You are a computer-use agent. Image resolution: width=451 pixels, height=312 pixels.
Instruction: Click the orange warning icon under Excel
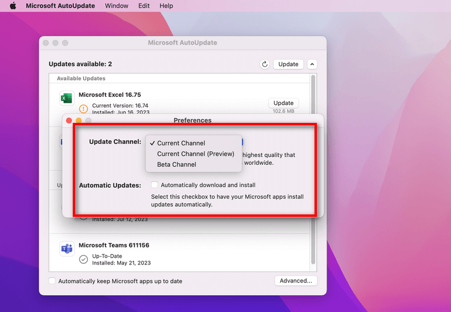point(84,109)
